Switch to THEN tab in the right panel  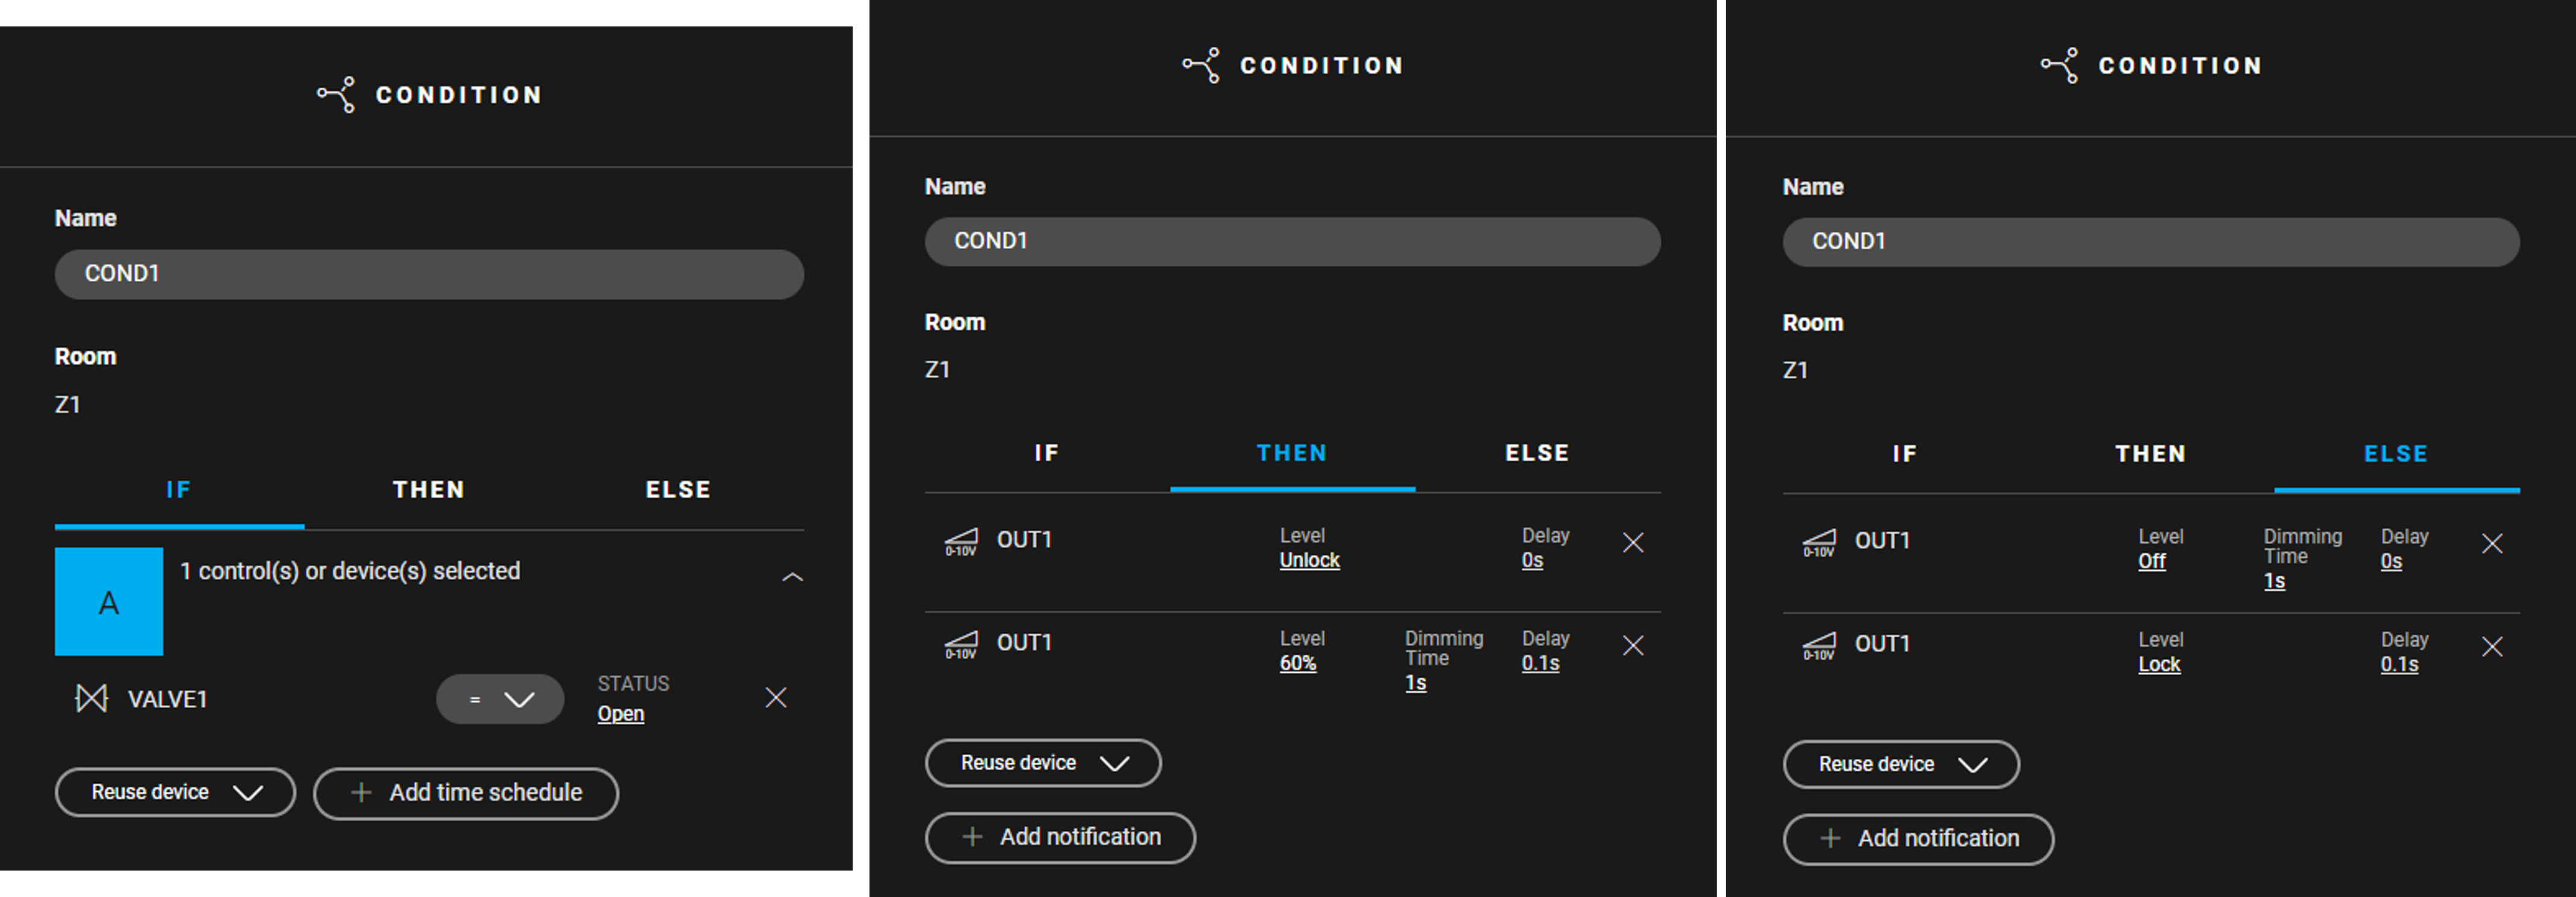coord(2151,453)
